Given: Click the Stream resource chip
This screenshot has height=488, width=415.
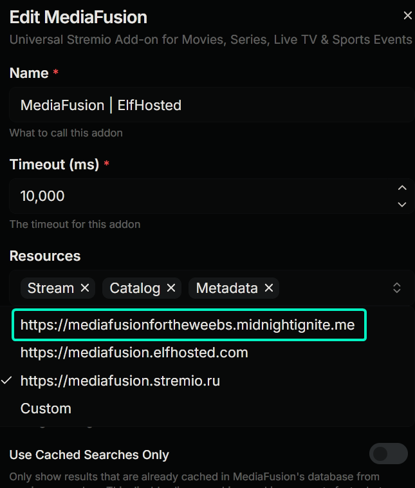Looking at the screenshot, I should 50,288.
